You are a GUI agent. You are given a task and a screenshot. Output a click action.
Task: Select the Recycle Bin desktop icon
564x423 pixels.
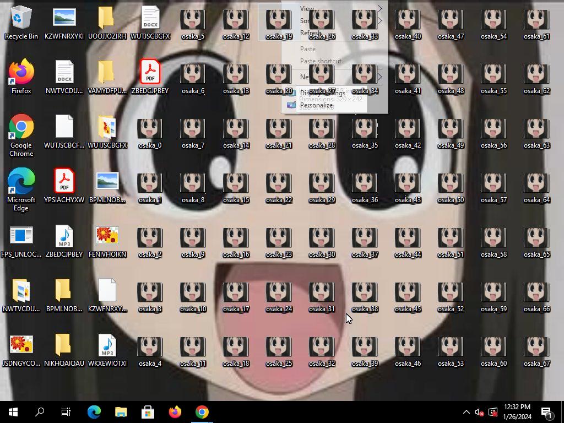click(x=21, y=22)
